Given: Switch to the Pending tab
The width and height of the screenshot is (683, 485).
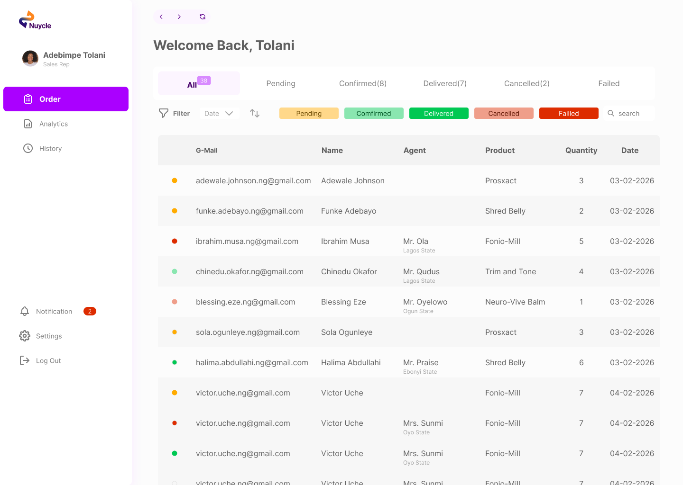Looking at the screenshot, I should (x=281, y=83).
